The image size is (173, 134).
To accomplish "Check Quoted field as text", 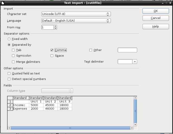I will click(x=9, y=73).
